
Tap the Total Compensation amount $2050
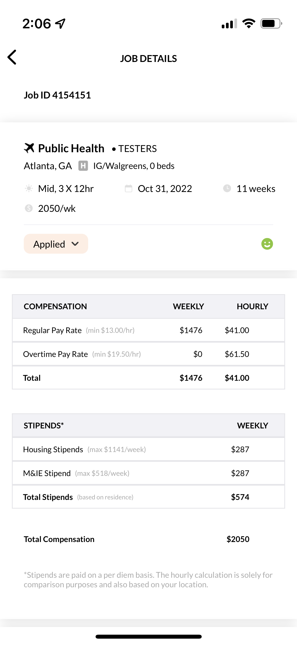coord(238,539)
